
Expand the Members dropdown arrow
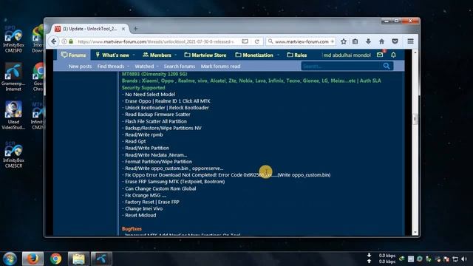176,55
